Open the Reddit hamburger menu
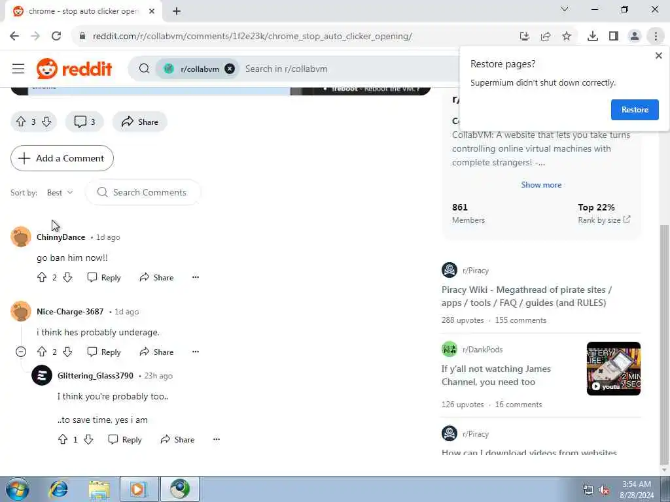Image resolution: width=670 pixels, height=502 pixels. tap(18, 69)
